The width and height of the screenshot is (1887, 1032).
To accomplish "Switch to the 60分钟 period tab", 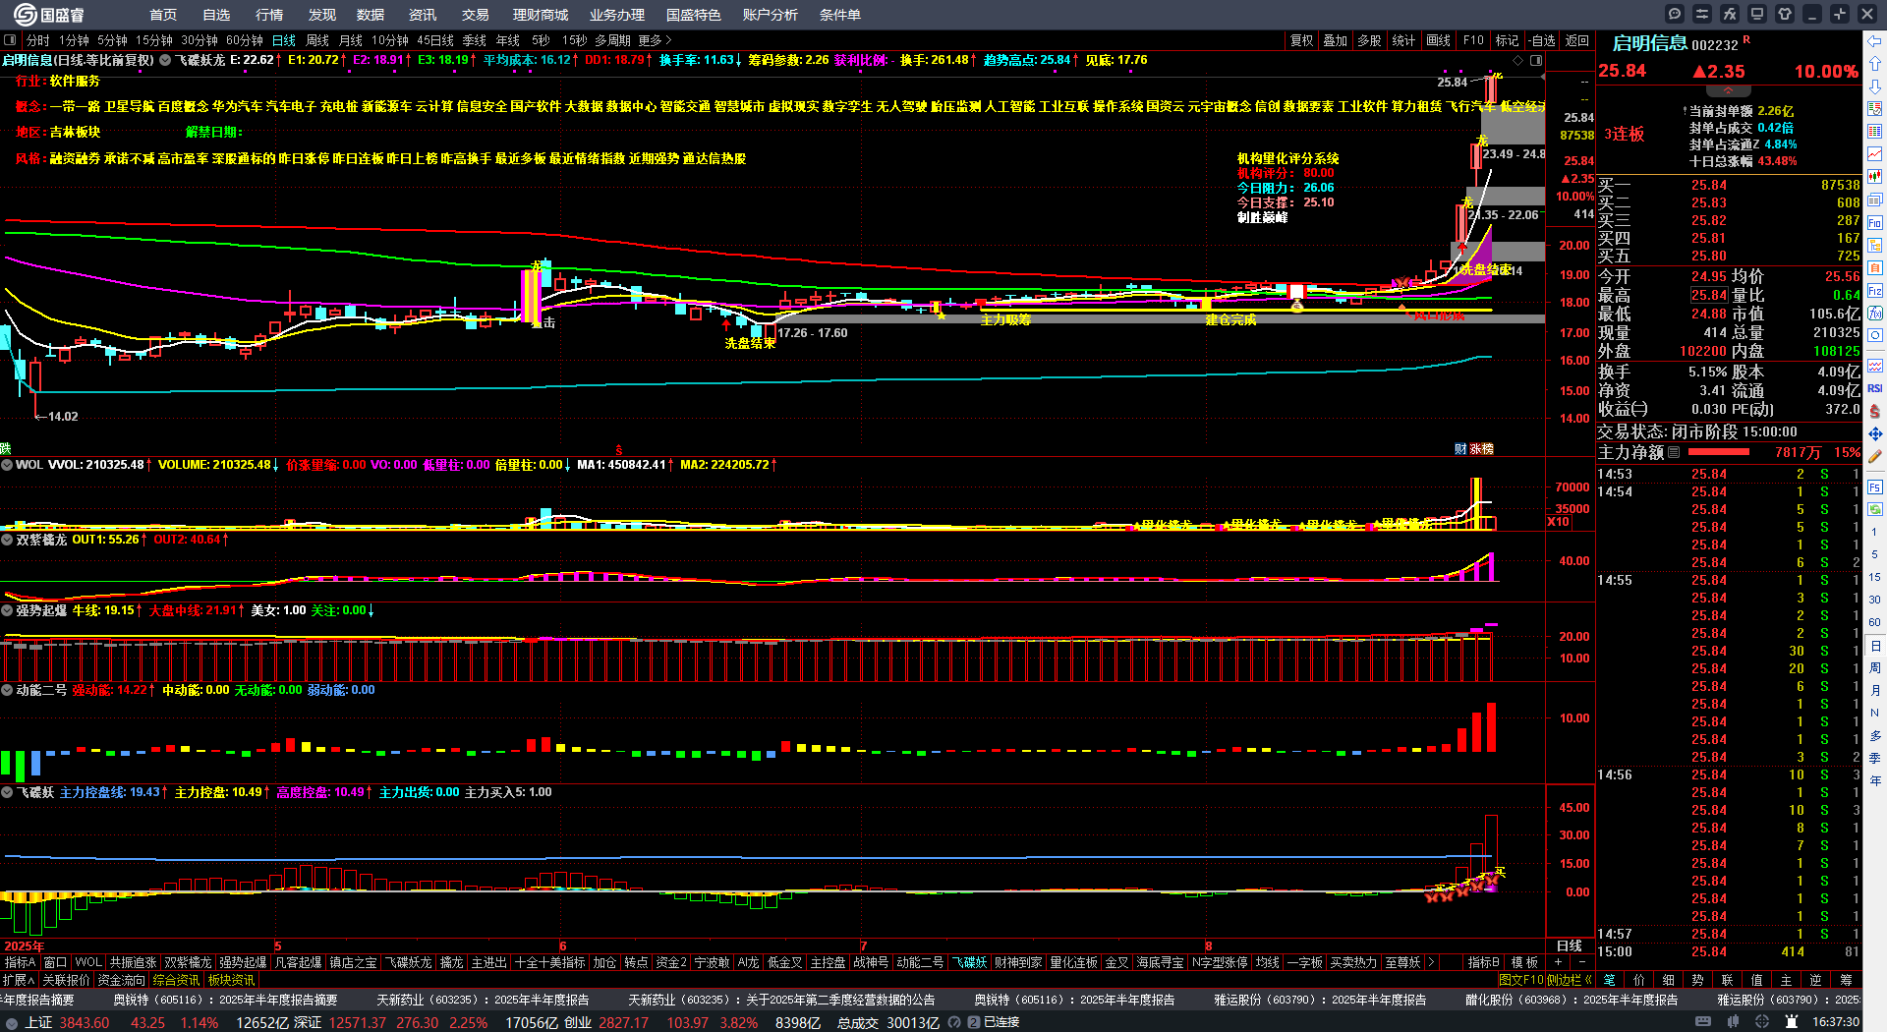I will 245,40.
